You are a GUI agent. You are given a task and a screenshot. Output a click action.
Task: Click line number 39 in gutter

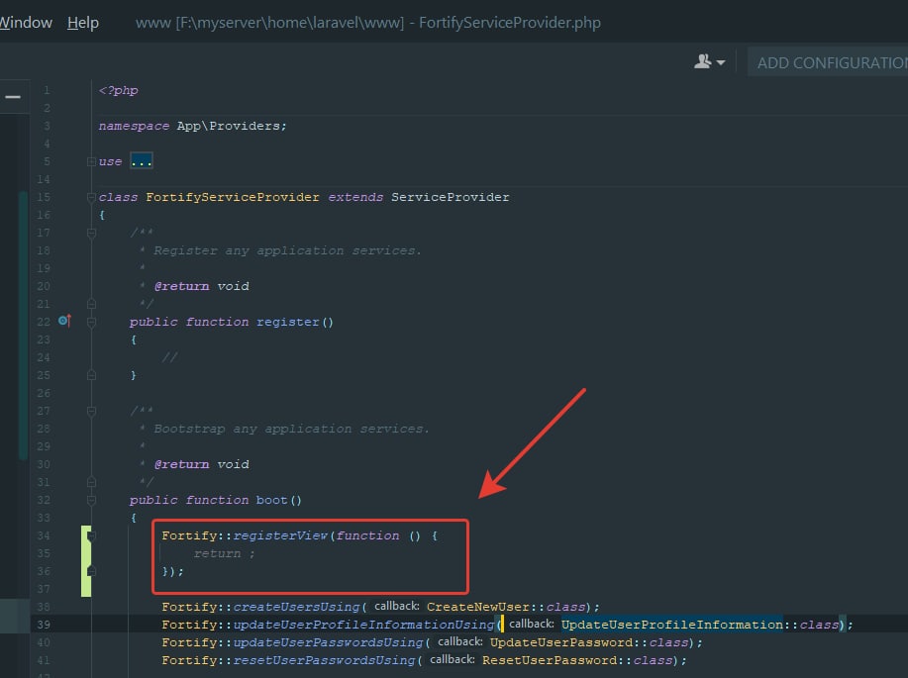click(x=44, y=625)
